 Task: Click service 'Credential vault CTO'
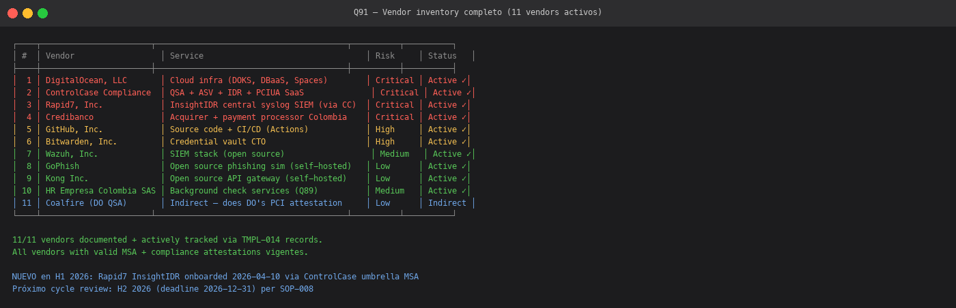(218, 142)
